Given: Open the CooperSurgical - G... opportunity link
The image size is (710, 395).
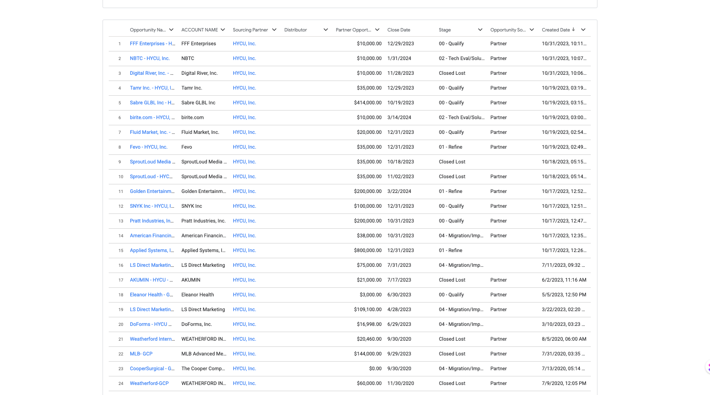Looking at the screenshot, I should pyautogui.click(x=152, y=369).
